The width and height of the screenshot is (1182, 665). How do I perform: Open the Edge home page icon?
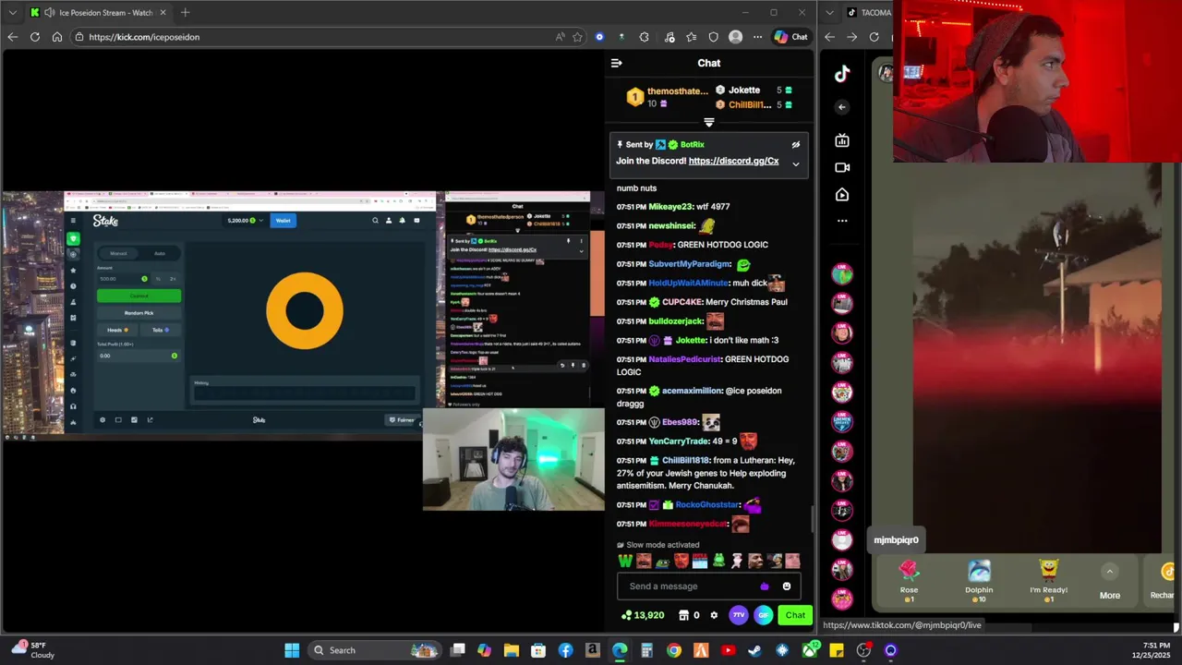(57, 37)
